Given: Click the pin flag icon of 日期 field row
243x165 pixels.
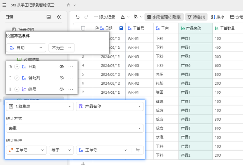Looking at the screenshot, I should tap(10, 67).
